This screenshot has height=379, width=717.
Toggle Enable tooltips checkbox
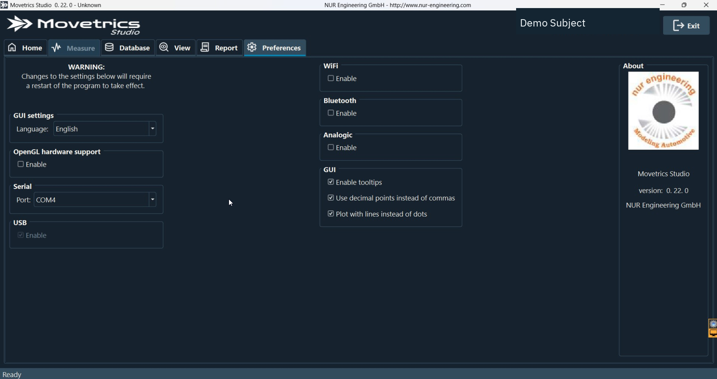click(331, 182)
